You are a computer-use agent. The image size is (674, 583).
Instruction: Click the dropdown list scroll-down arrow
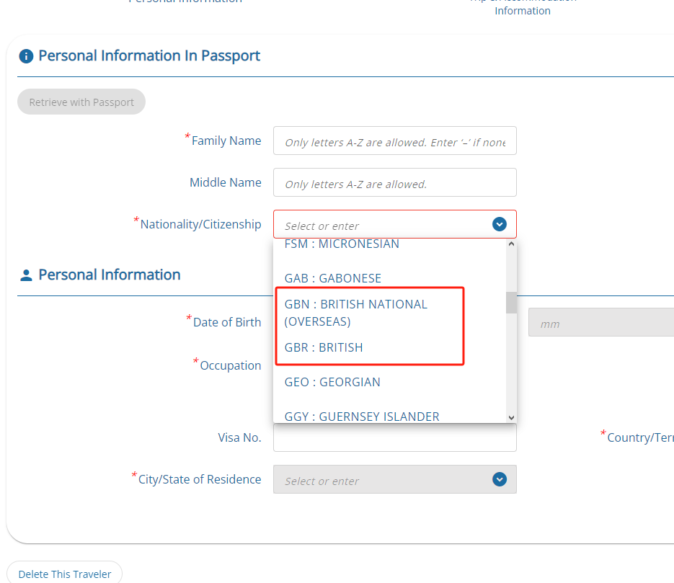click(511, 417)
